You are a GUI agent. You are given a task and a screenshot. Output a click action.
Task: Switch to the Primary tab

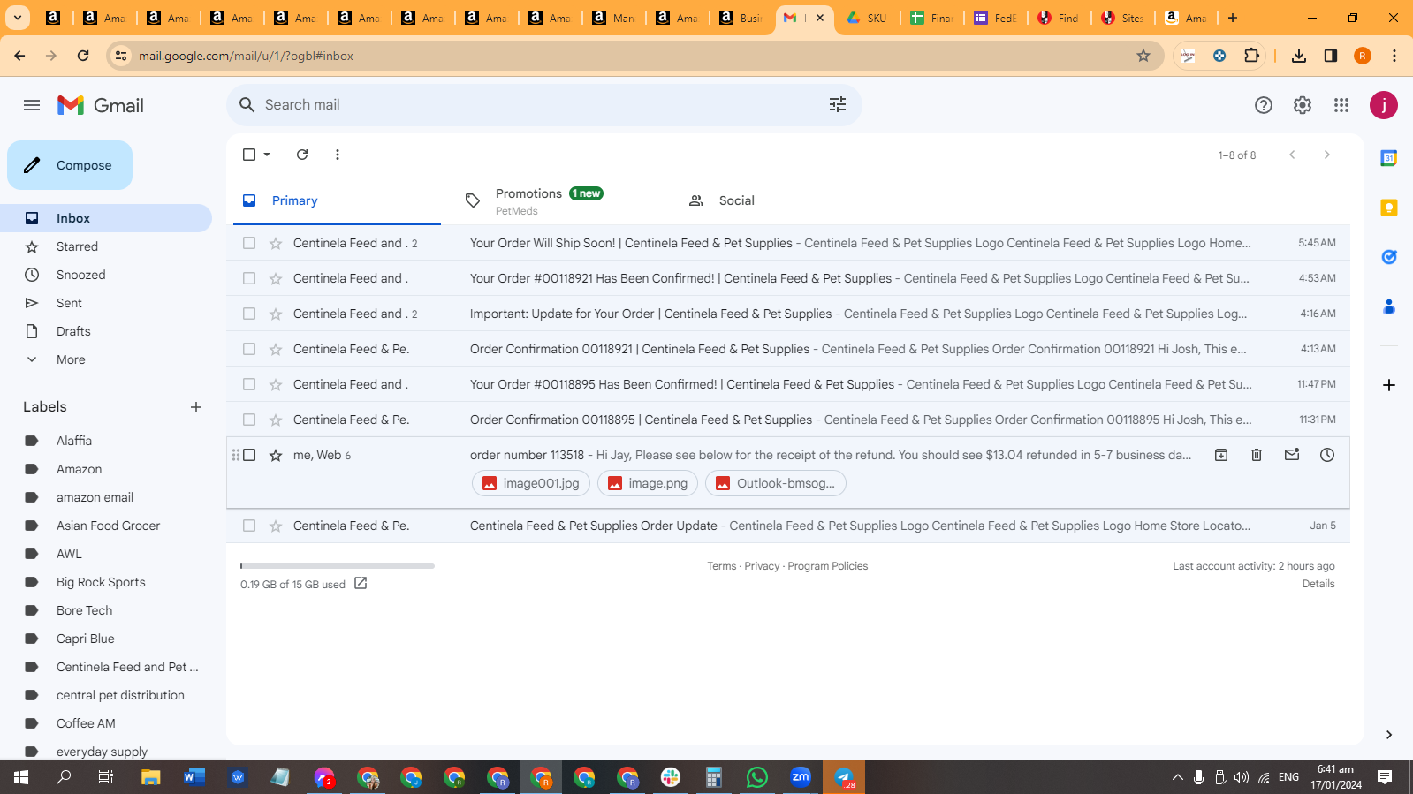click(x=337, y=200)
